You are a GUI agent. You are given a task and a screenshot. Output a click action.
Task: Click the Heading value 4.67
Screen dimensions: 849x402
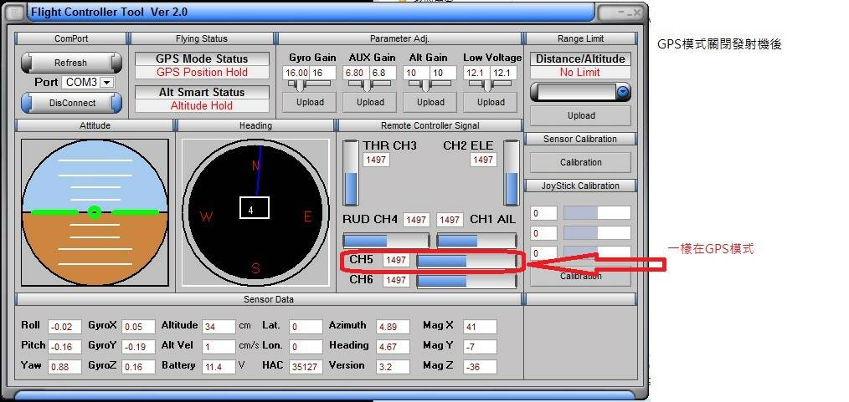point(393,346)
